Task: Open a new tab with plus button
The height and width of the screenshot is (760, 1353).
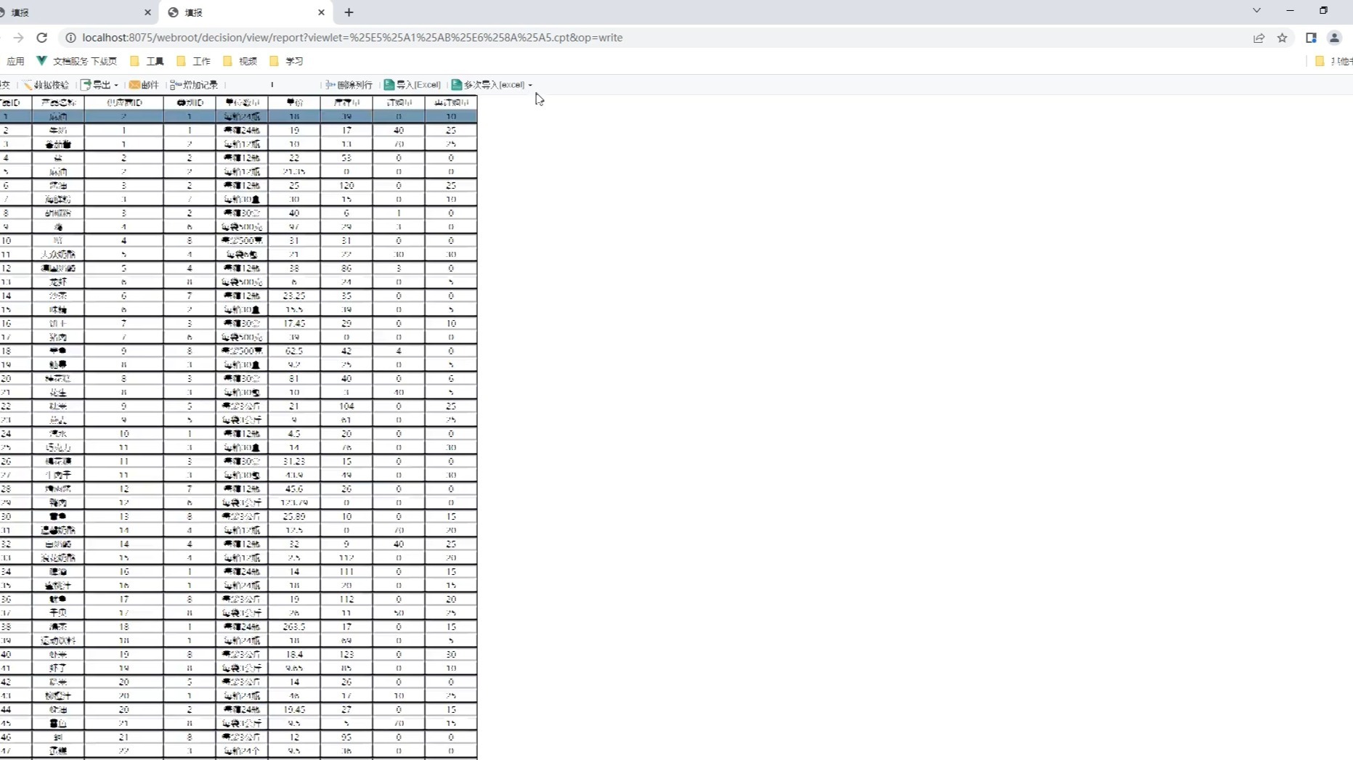Action: pos(349,12)
